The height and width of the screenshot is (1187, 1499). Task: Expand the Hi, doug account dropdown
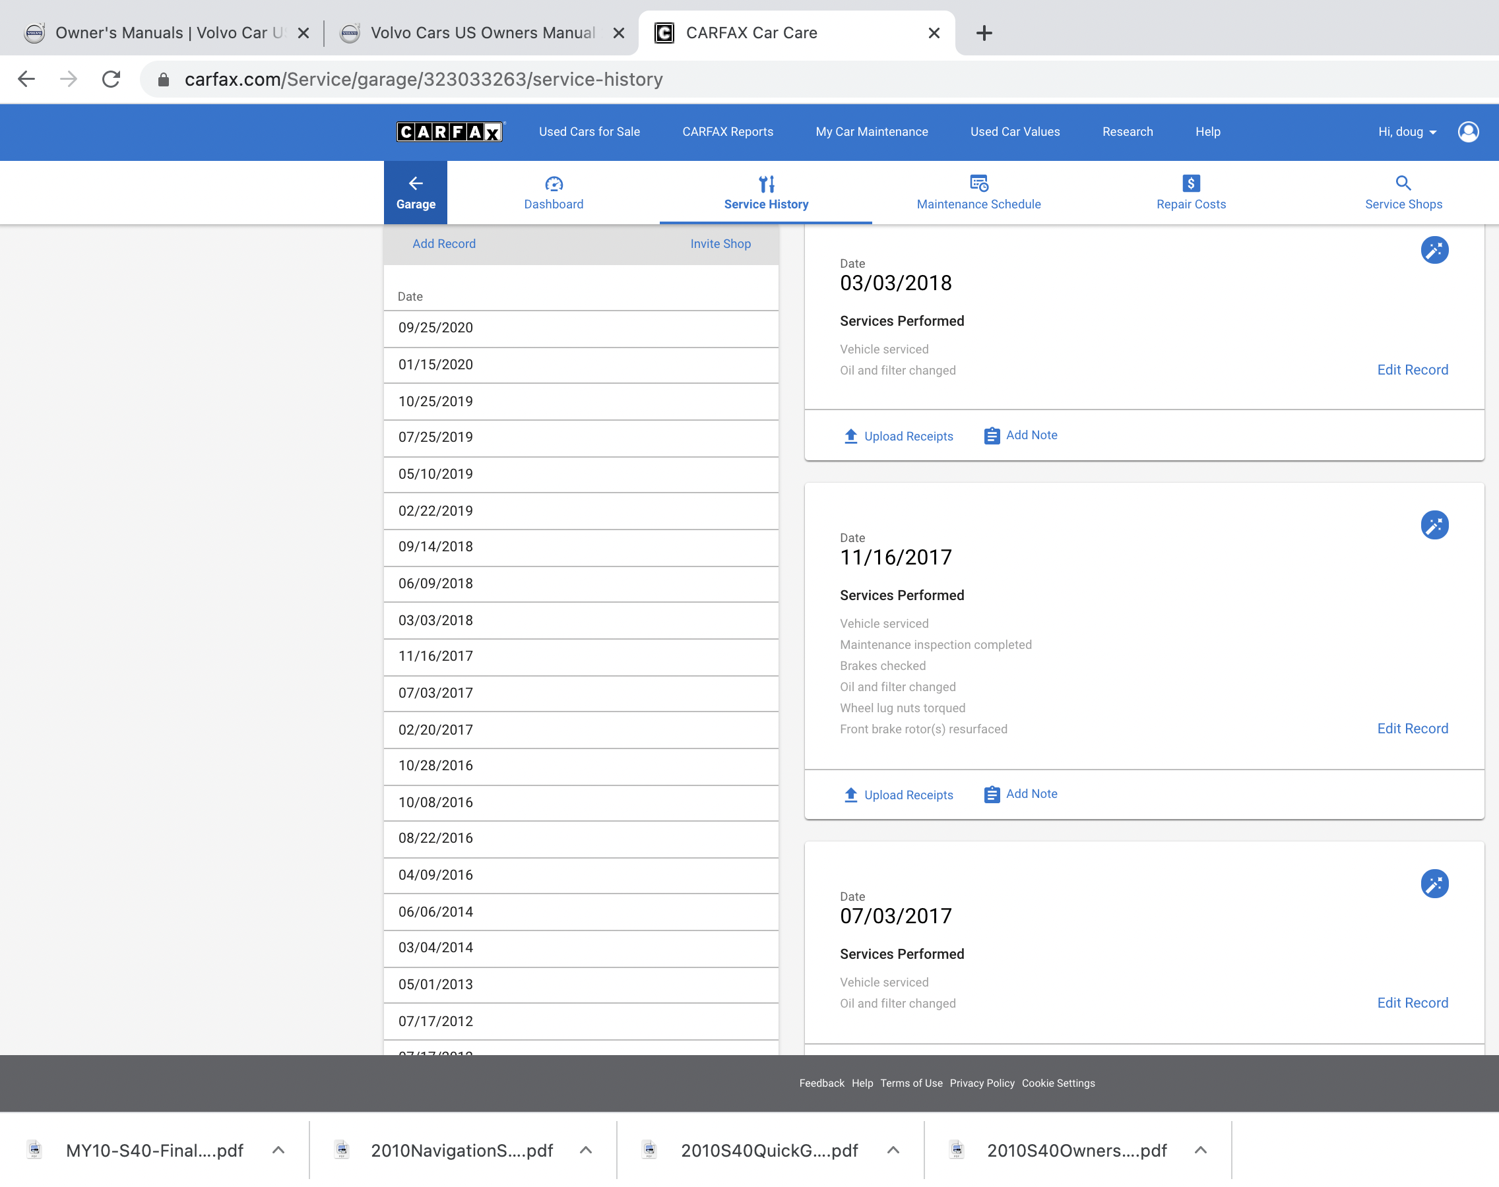(1407, 131)
